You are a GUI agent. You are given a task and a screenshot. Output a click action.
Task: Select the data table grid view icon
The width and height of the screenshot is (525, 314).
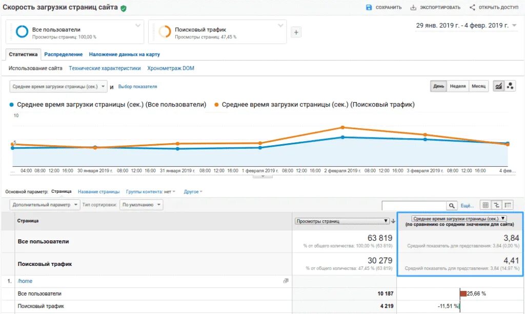(486, 205)
